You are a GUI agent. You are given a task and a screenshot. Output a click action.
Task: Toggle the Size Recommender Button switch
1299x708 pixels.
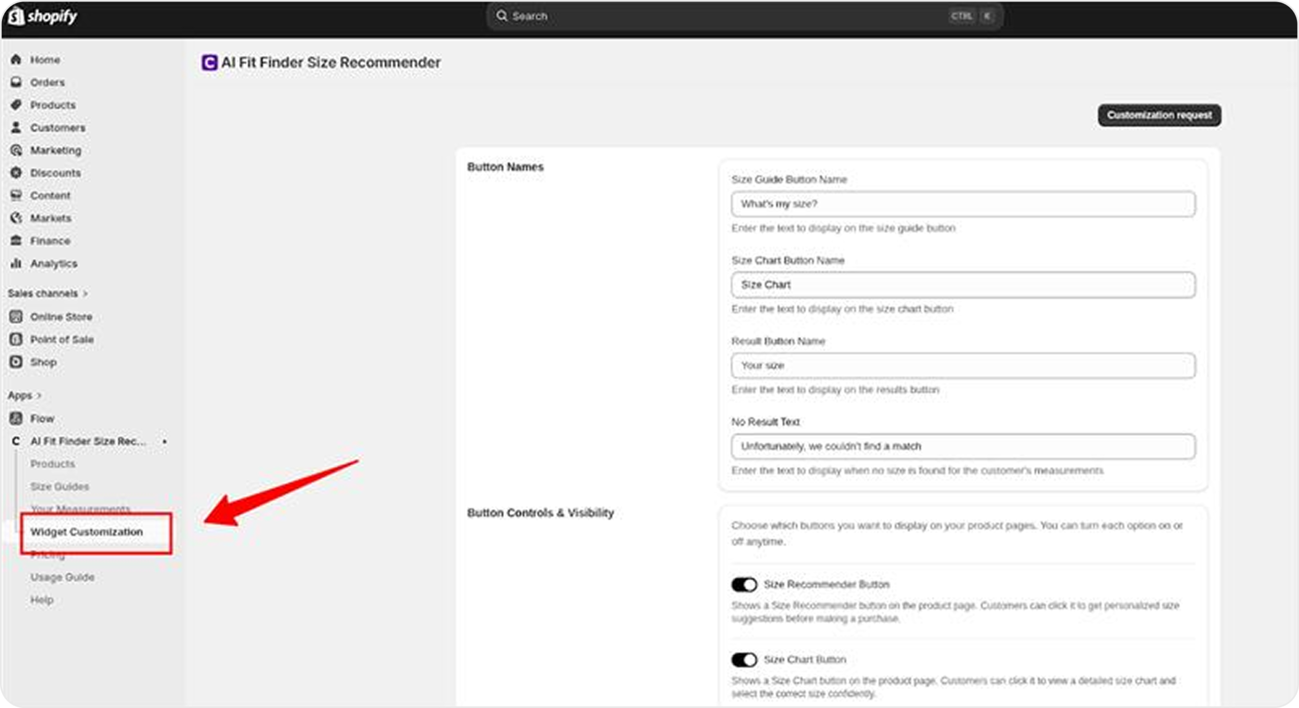tap(744, 584)
